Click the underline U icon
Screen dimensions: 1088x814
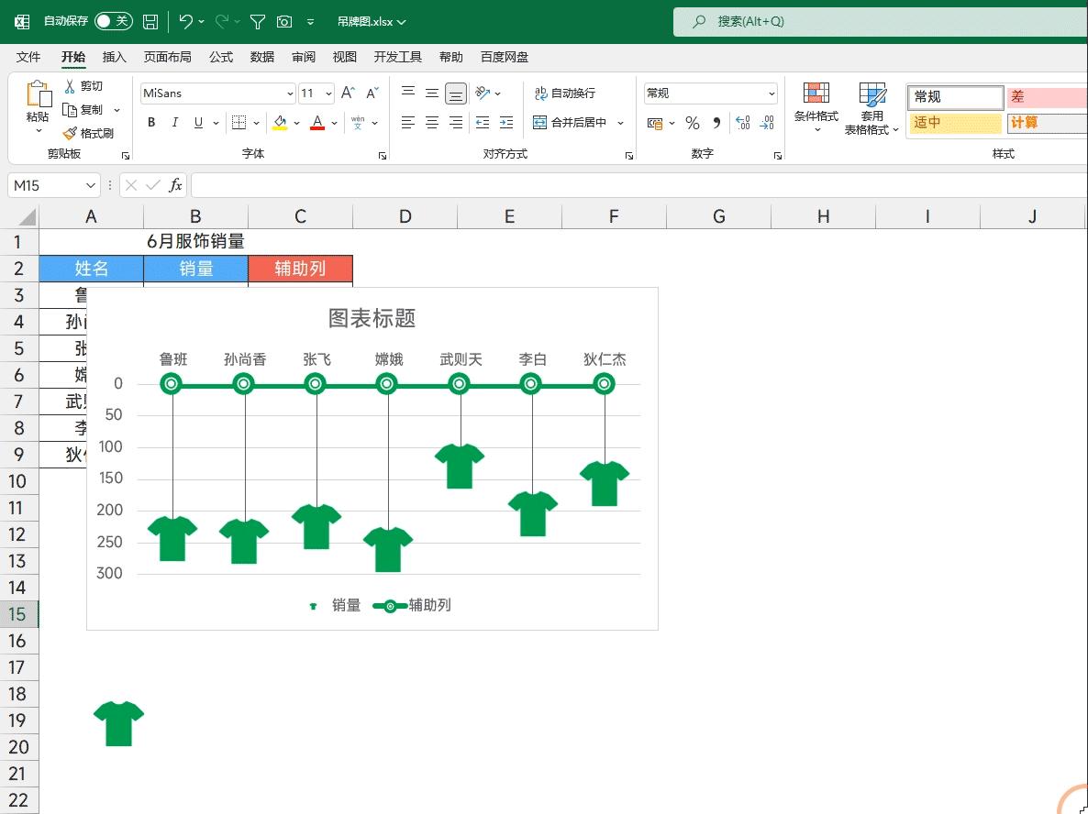(x=196, y=122)
